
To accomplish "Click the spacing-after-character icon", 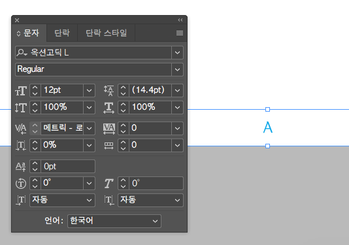I will click(x=109, y=200).
